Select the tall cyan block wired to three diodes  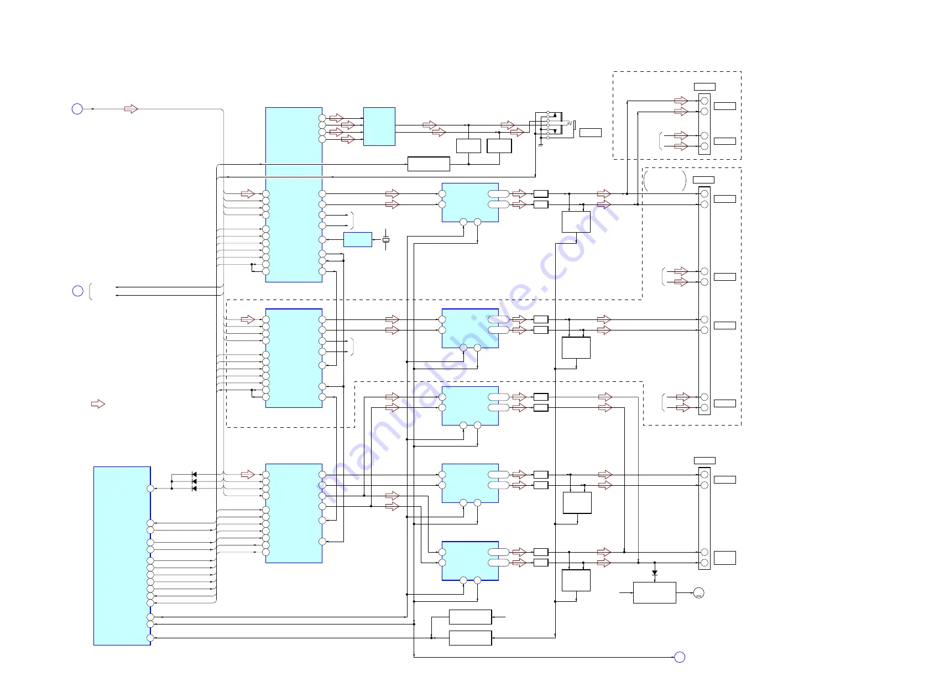[122, 555]
